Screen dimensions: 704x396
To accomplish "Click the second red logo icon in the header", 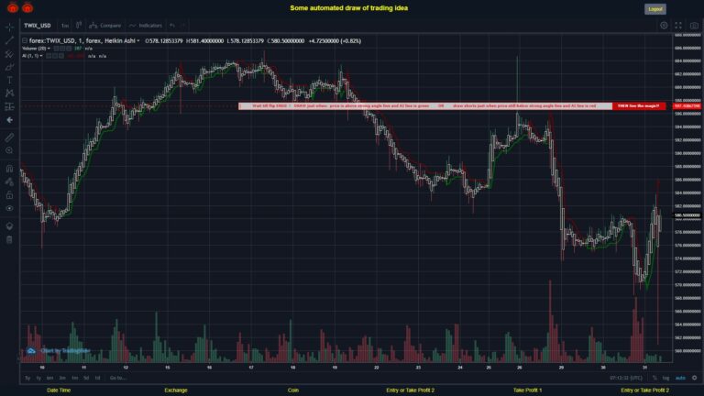I will 27,7.
